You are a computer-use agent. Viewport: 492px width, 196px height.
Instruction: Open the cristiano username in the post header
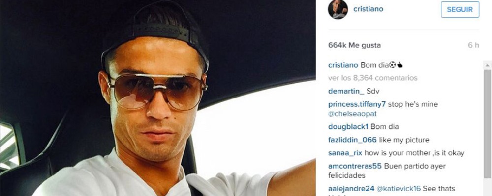pos(369,9)
